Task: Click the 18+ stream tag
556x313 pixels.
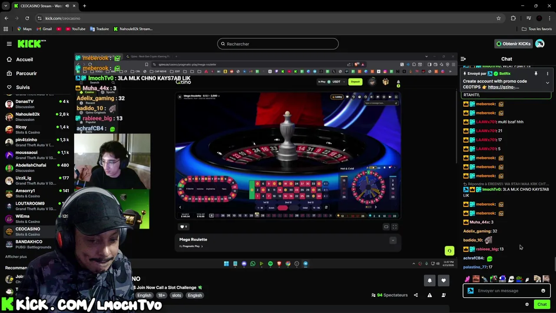Action: coord(162,295)
